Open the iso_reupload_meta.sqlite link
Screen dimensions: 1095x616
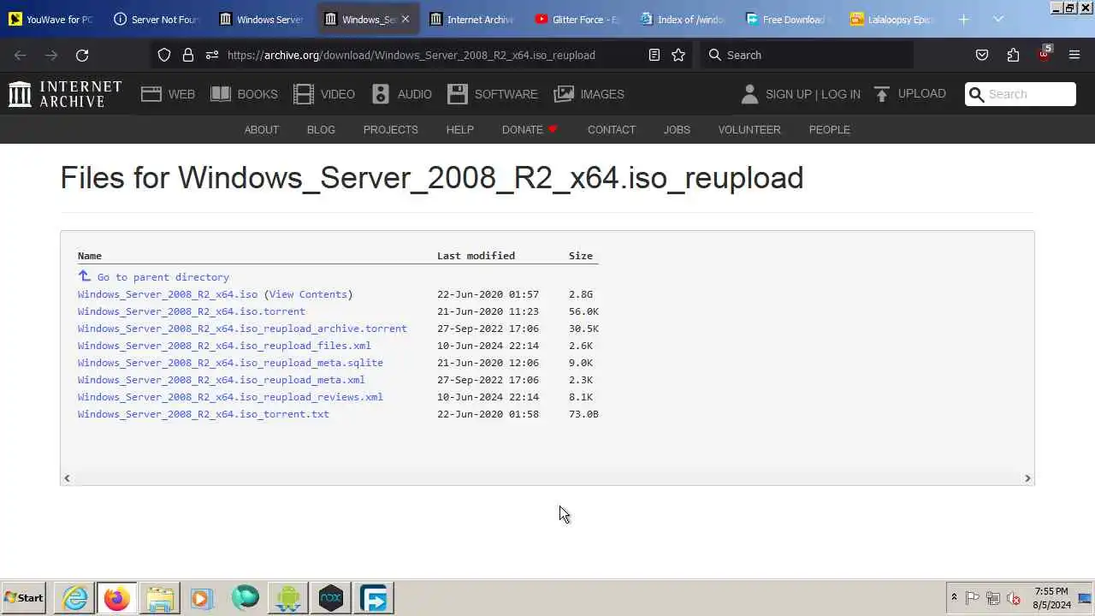(230, 363)
